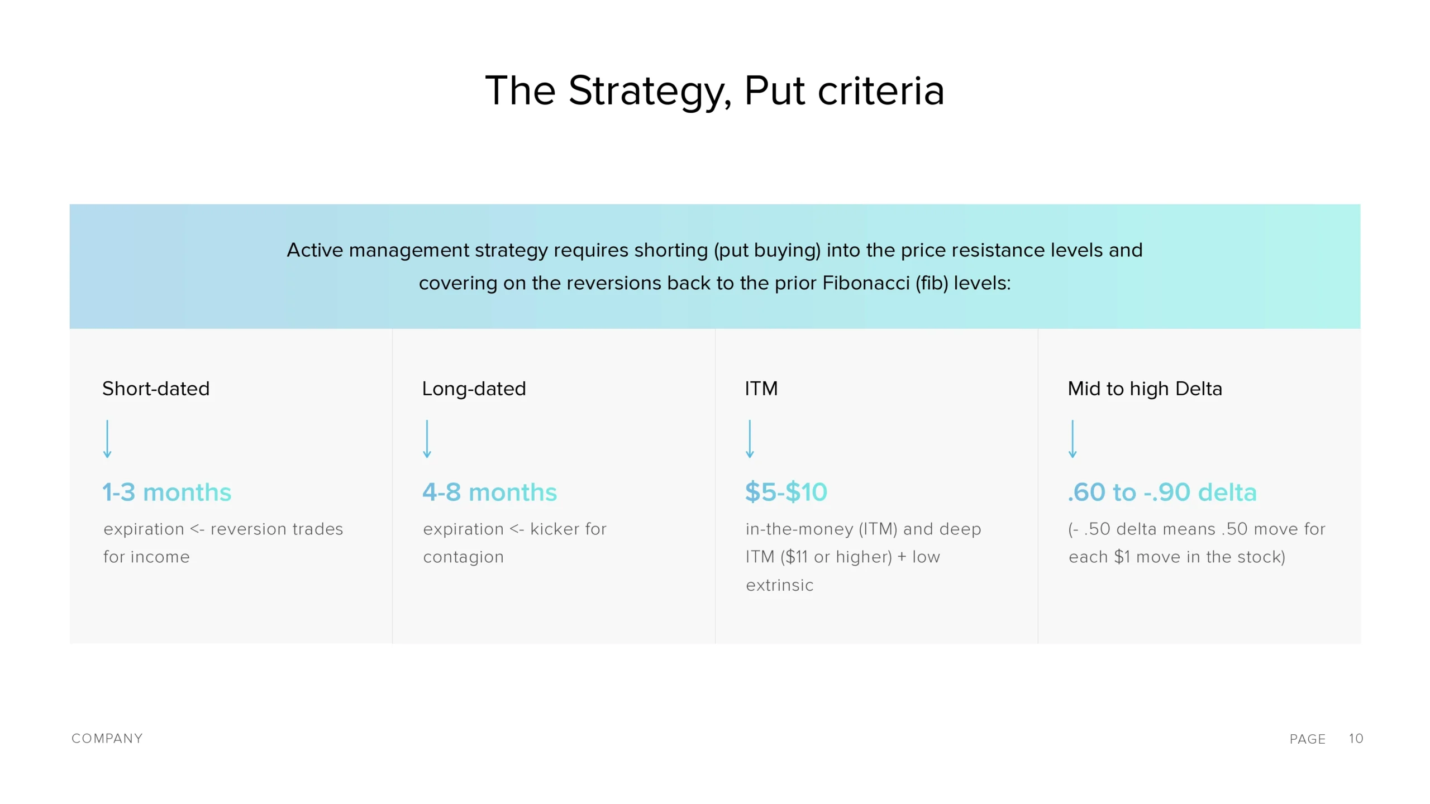This screenshot has width=1430, height=804.
Task: Click the arrow under Mid to high Delta
Action: tap(1072, 439)
